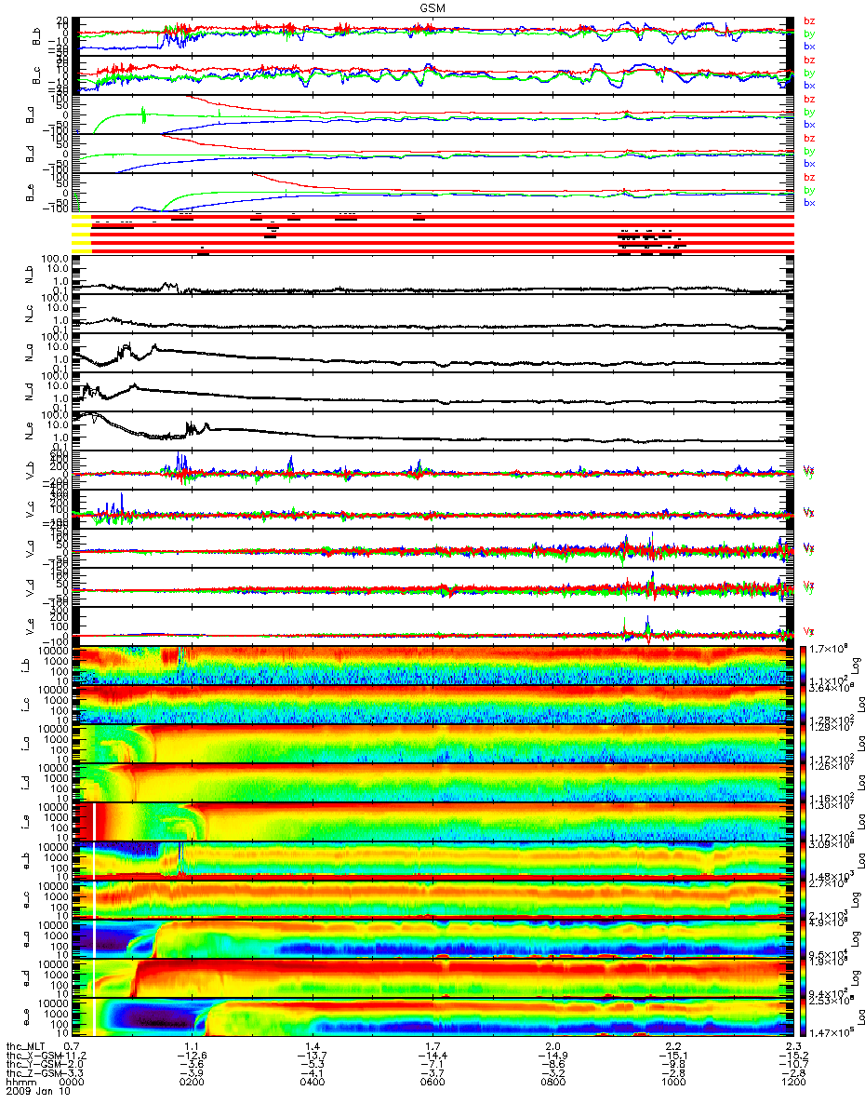Click the thc_X-GSM row label
This screenshot has height=1117, width=865.
point(32,1057)
